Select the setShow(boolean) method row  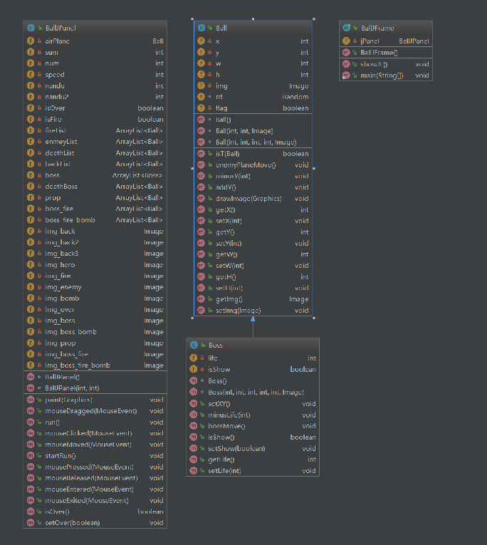pyautogui.click(x=253, y=448)
